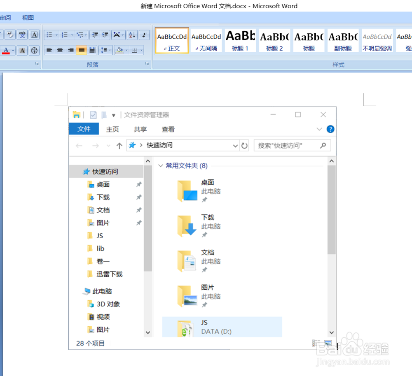Click the Decrease Indent icon
The image size is (412, 376).
tap(95, 35)
